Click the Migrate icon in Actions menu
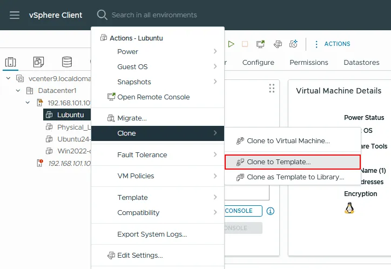Image resolution: width=391 pixels, height=269 pixels. click(111, 118)
